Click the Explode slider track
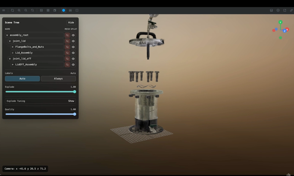 tap(40, 92)
